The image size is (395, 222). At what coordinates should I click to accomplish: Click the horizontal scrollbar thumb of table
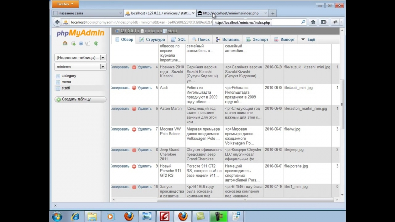pyautogui.click(x=245, y=200)
